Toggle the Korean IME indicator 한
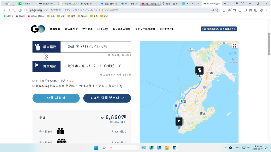Image resolution: width=271 pixels, height=152 pixels. (237, 148)
